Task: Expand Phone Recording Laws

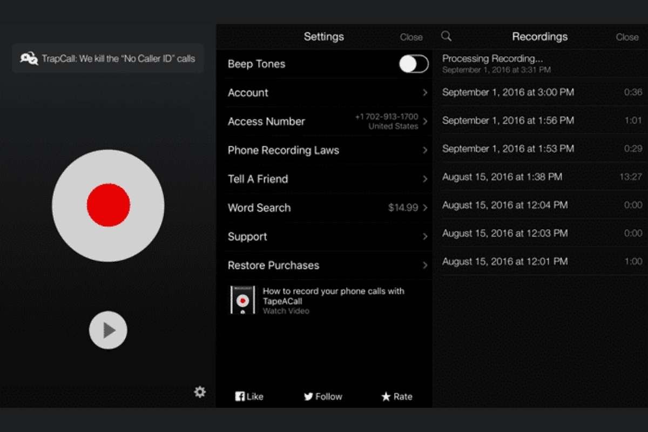Action: pos(324,150)
